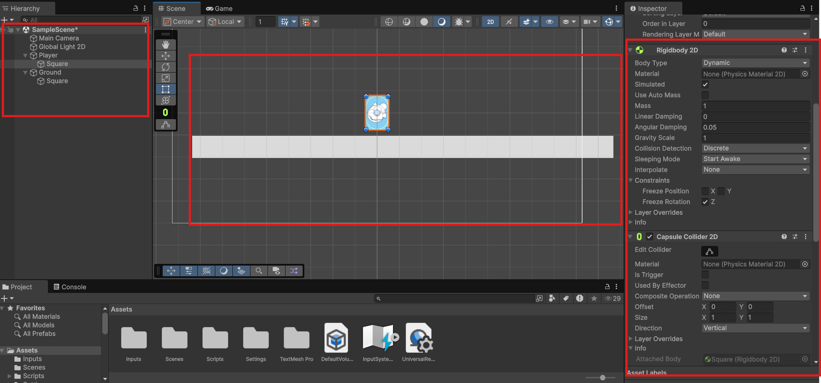Click custom editor tools icon in scene toolbar
This screenshot has width=821, height=383.
[166, 124]
